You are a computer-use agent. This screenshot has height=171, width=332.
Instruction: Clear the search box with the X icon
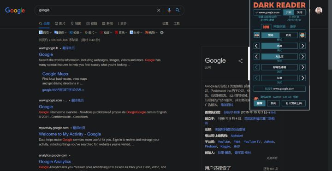(159, 10)
